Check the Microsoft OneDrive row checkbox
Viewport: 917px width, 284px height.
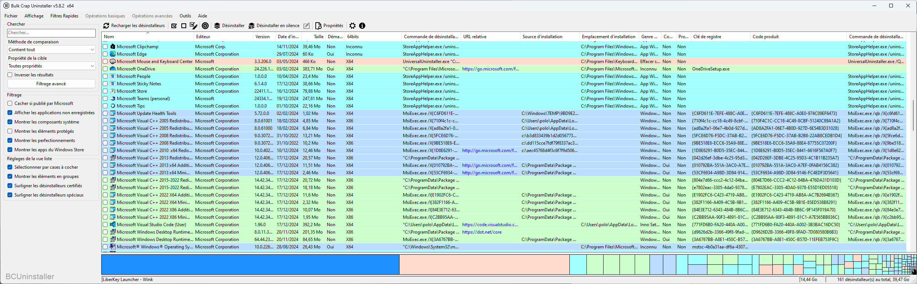tap(105, 69)
